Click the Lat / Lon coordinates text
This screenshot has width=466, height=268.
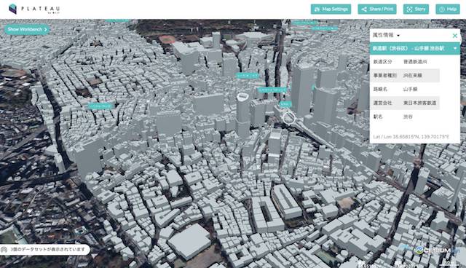[x=411, y=137]
